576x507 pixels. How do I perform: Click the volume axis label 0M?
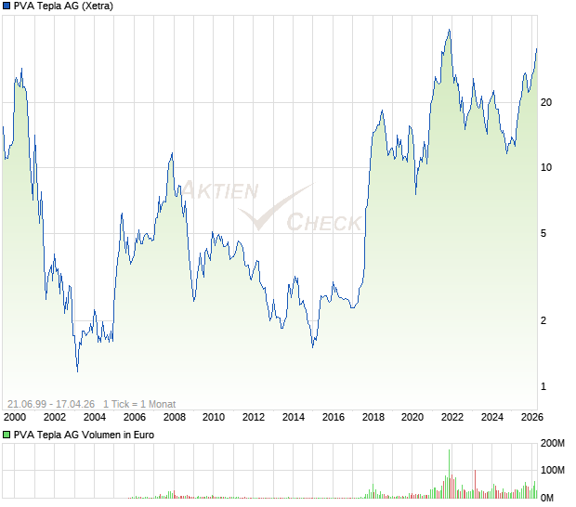click(547, 499)
